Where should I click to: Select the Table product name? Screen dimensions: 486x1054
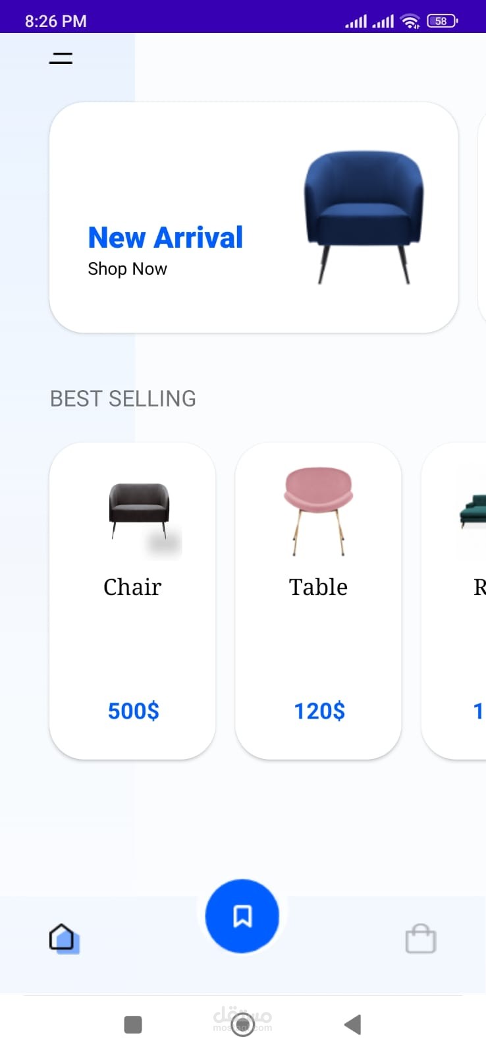pyautogui.click(x=318, y=587)
